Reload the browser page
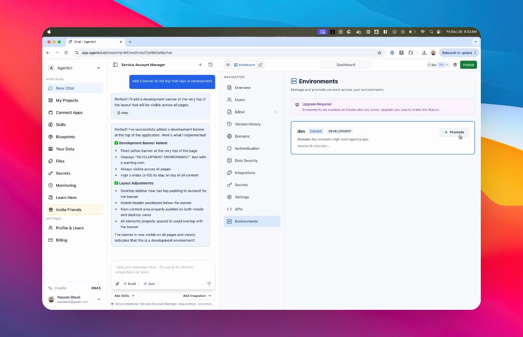Image resolution: width=523 pixels, height=337 pixels. pos(66,52)
